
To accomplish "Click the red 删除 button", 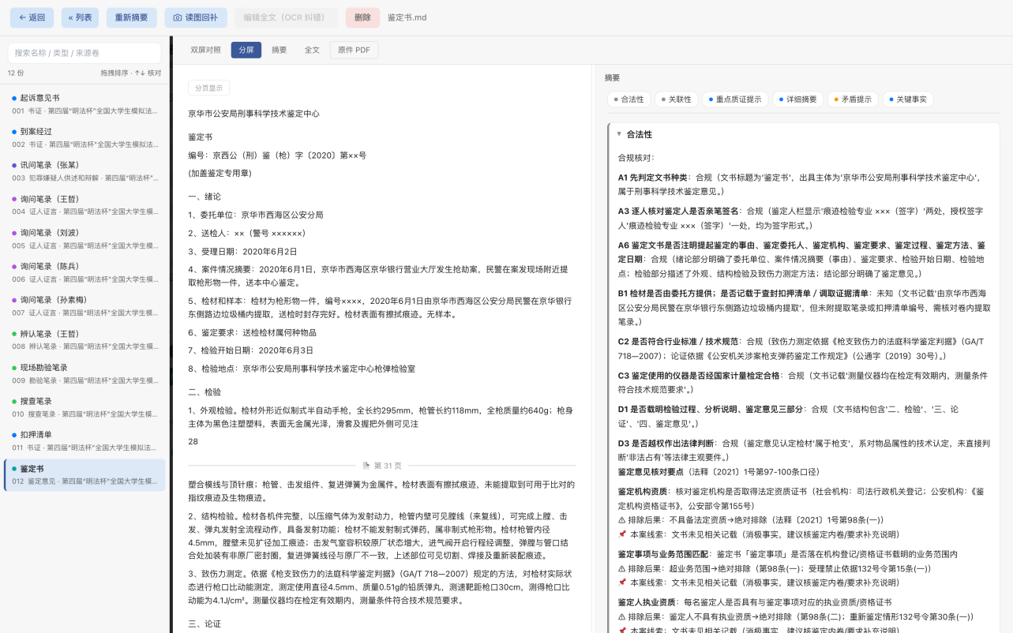I will pyautogui.click(x=362, y=17).
